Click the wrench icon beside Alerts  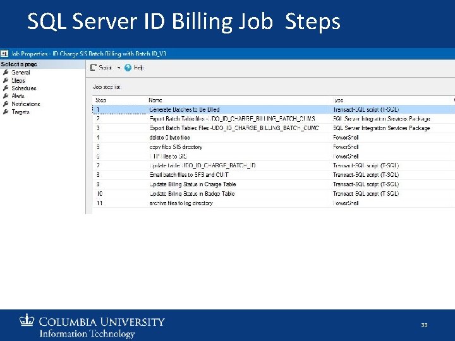click(6, 96)
